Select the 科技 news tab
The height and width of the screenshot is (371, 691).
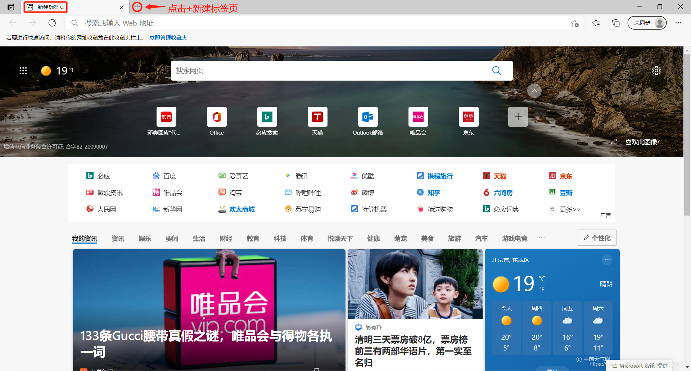[280, 238]
